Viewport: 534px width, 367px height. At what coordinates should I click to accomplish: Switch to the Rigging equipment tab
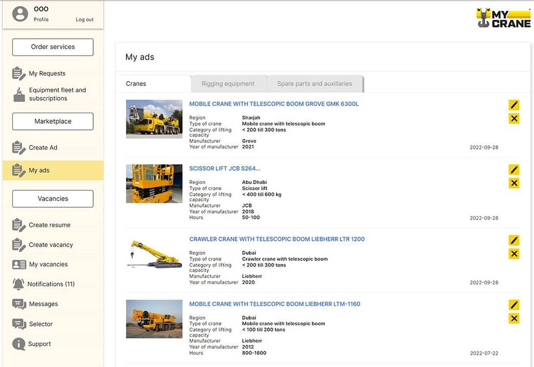pyautogui.click(x=228, y=84)
